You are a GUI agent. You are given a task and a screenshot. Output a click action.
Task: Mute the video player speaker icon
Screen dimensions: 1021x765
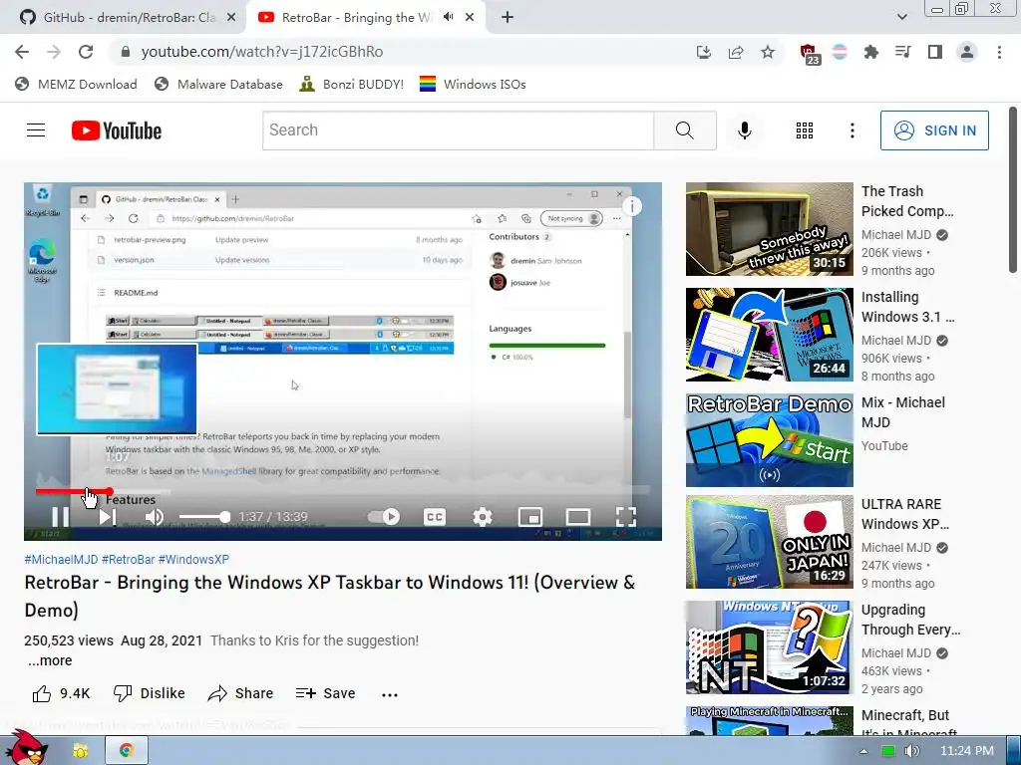[155, 517]
